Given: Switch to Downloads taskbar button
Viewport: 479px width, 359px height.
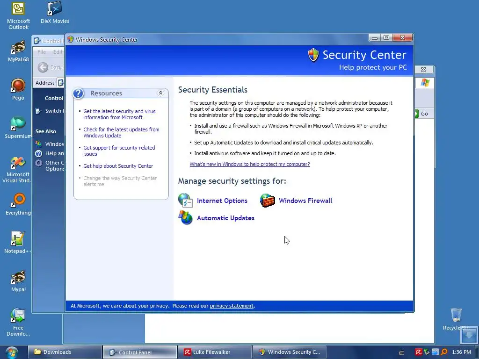Looking at the screenshot, I should (x=65, y=352).
